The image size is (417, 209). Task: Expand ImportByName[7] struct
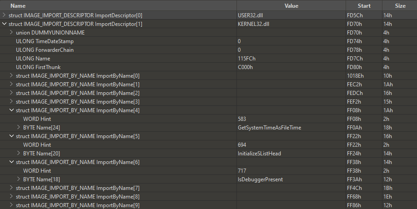coord(11,188)
